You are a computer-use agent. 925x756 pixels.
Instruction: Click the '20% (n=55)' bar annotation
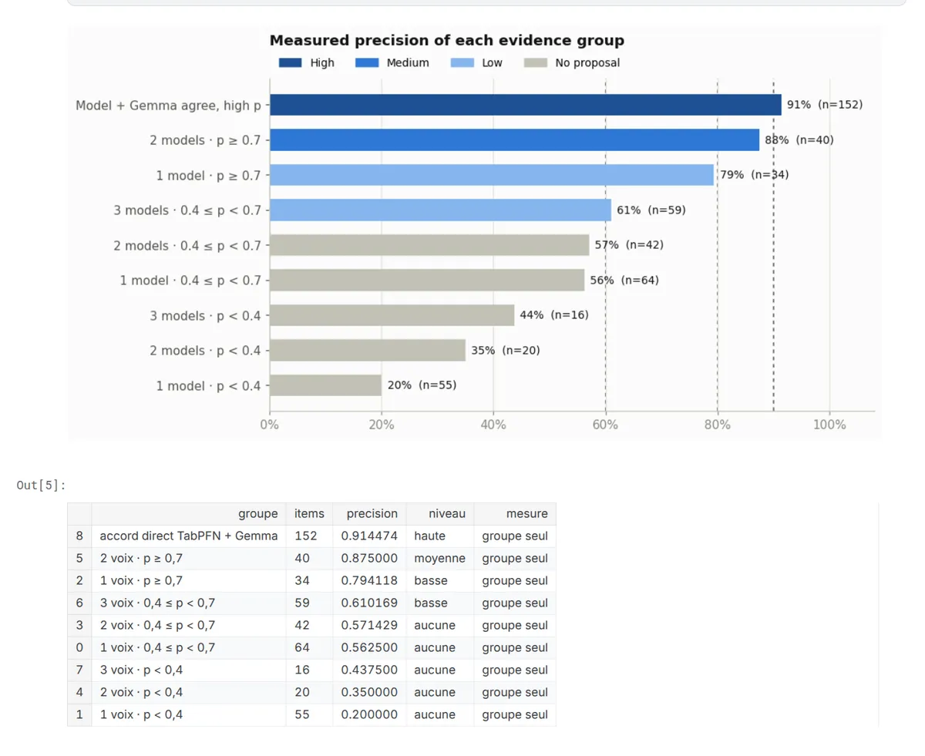[x=422, y=385]
